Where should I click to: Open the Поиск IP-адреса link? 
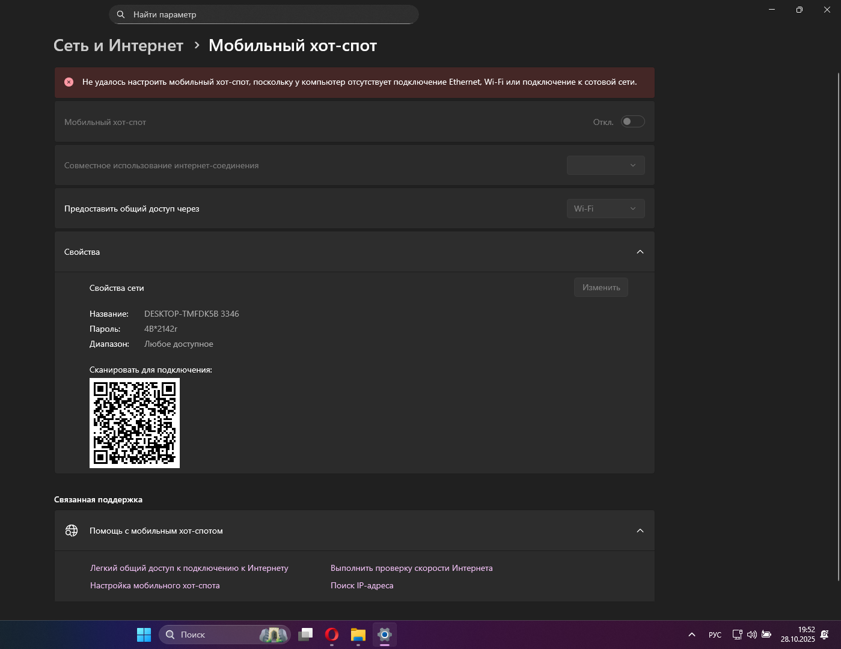point(362,585)
